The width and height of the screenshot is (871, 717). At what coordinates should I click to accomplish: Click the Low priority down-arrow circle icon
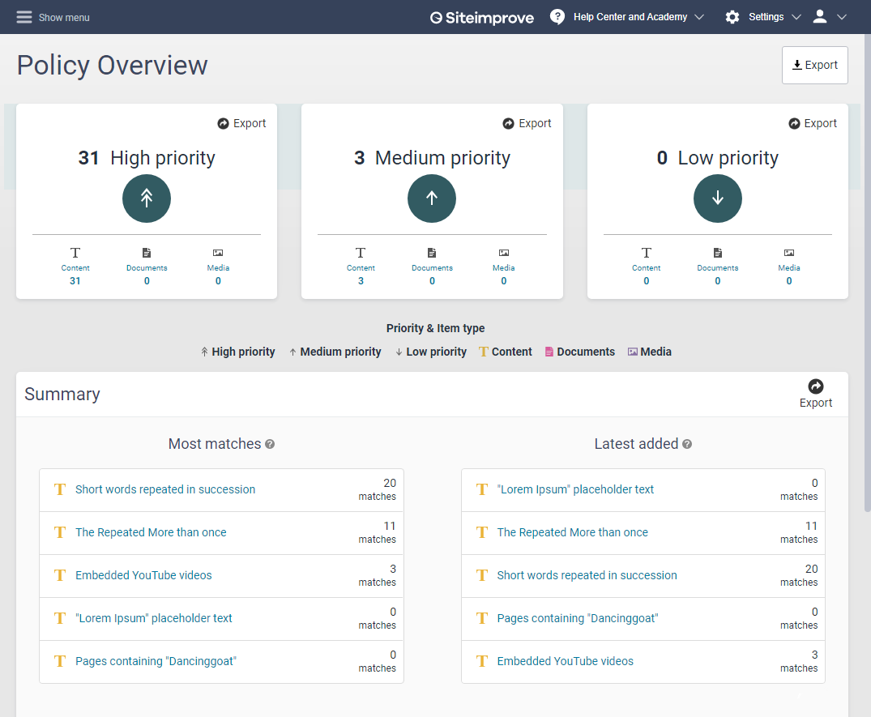[x=718, y=198]
